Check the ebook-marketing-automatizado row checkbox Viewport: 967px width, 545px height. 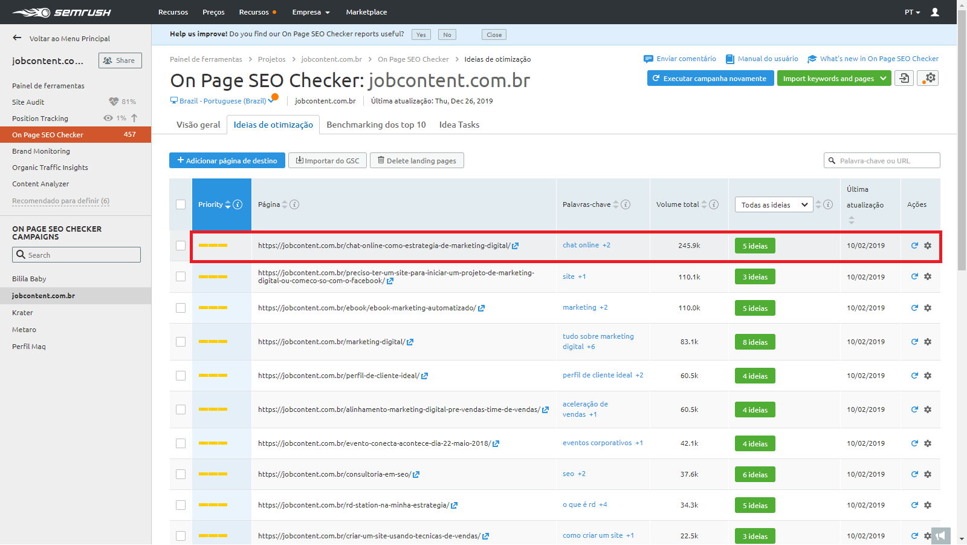181,308
